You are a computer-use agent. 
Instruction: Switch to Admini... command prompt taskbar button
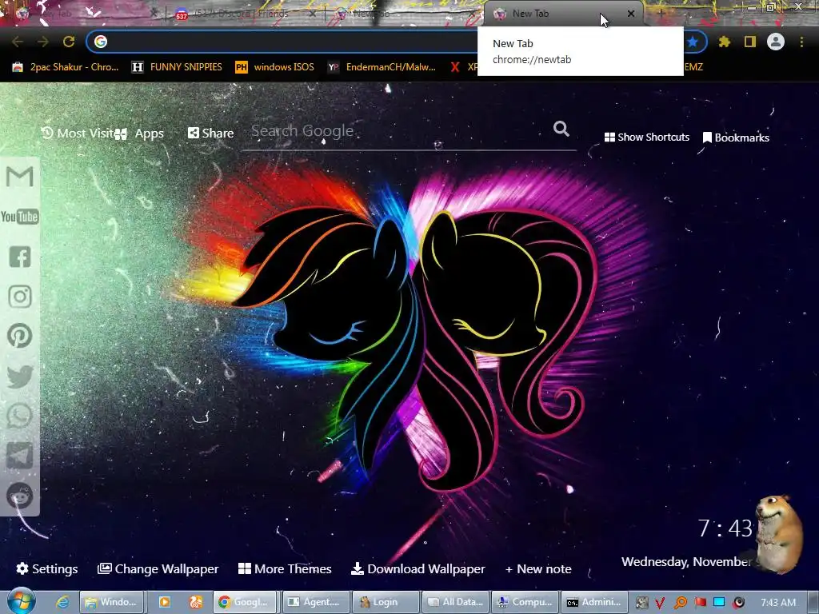click(x=595, y=602)
